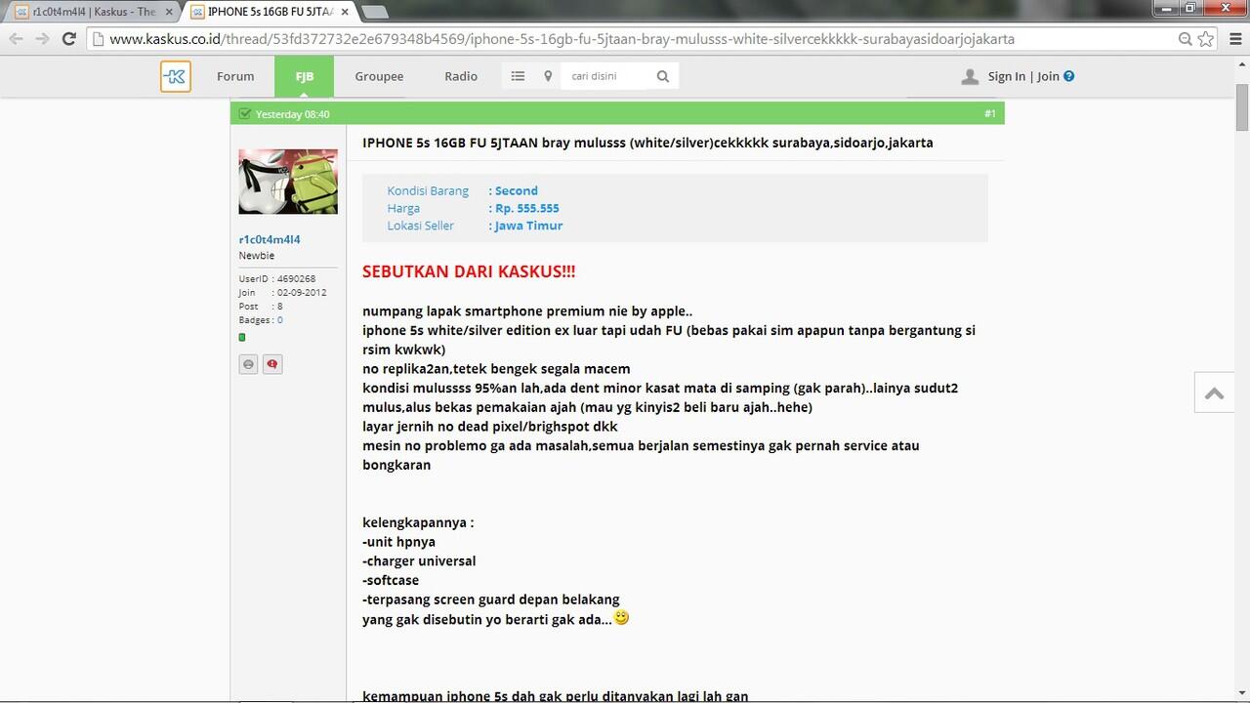
Task: Reload the page with refresh icon
Action: 69,39
